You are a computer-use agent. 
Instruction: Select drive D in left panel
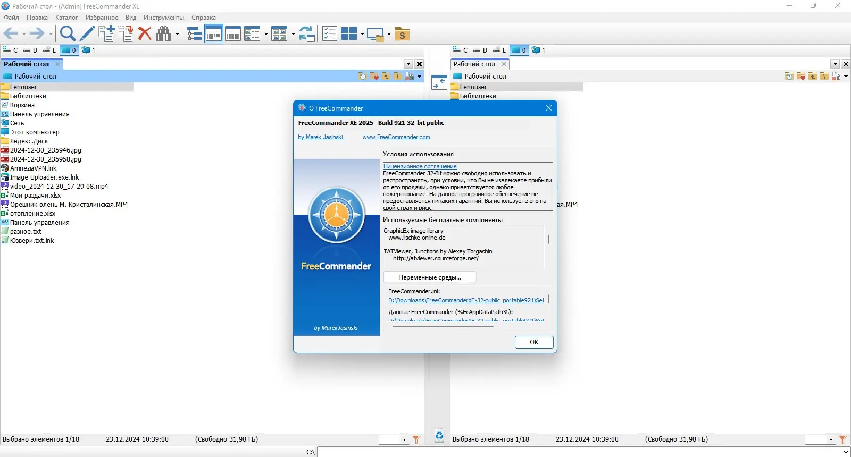pyautogui.click(x=30, y=50)
